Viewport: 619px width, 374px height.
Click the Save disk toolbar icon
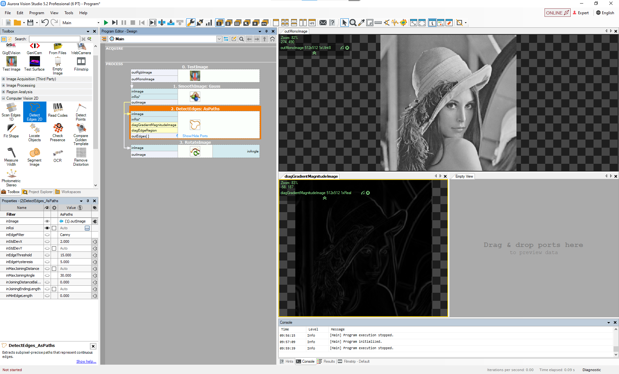[x=30, y=23]
